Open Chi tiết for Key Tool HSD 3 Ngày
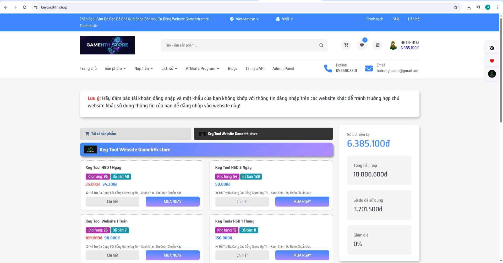This screenshot has height=263, width=503. [x=242, y=201]
